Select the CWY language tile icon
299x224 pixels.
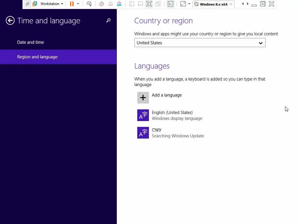[143, 133]
